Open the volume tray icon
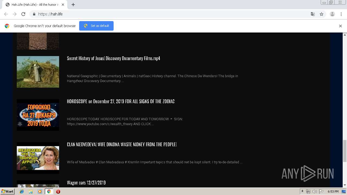Screen dimensions: 347x195 tap(315, 191)
